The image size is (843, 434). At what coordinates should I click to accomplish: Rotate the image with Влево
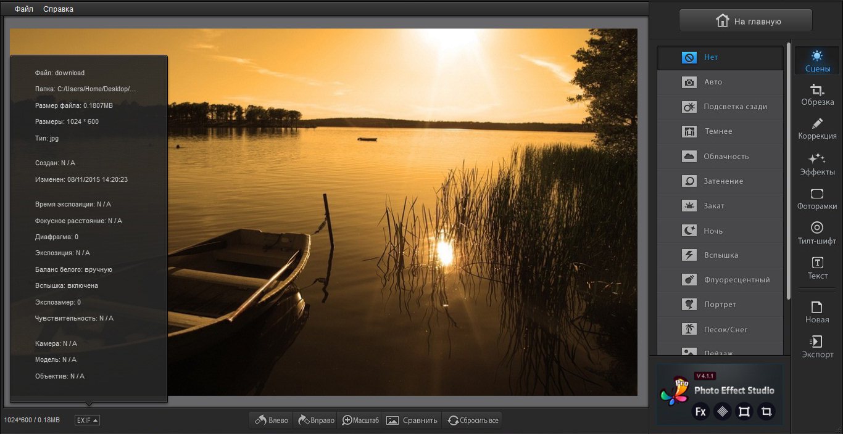tap(271, 420)
